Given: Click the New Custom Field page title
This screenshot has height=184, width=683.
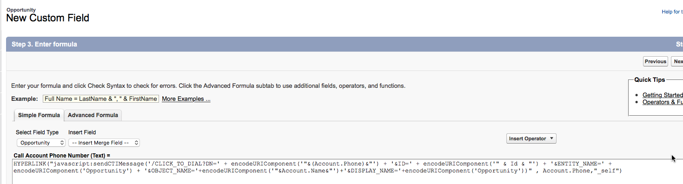Looking at the screenshot, I should (x=48, y=18).
